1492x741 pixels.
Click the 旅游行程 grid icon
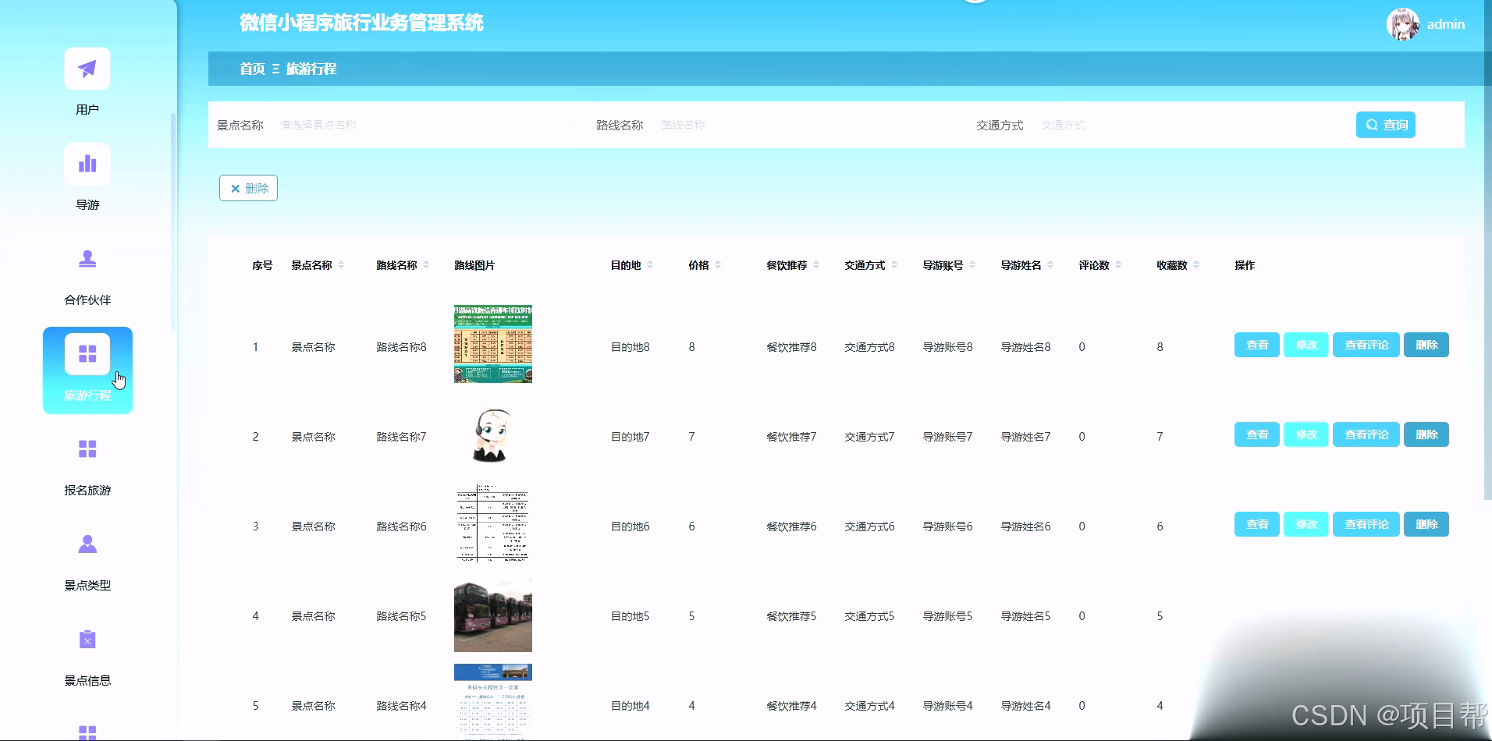(x=87, y=353)
